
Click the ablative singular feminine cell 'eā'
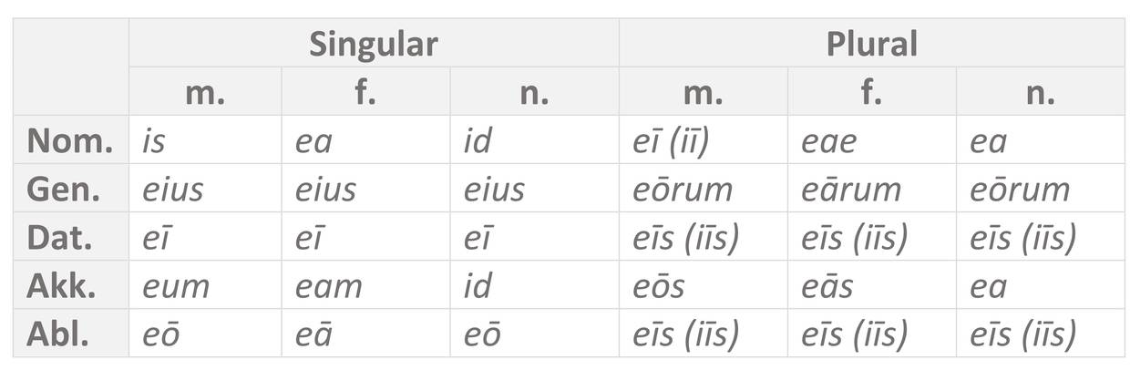313,334
